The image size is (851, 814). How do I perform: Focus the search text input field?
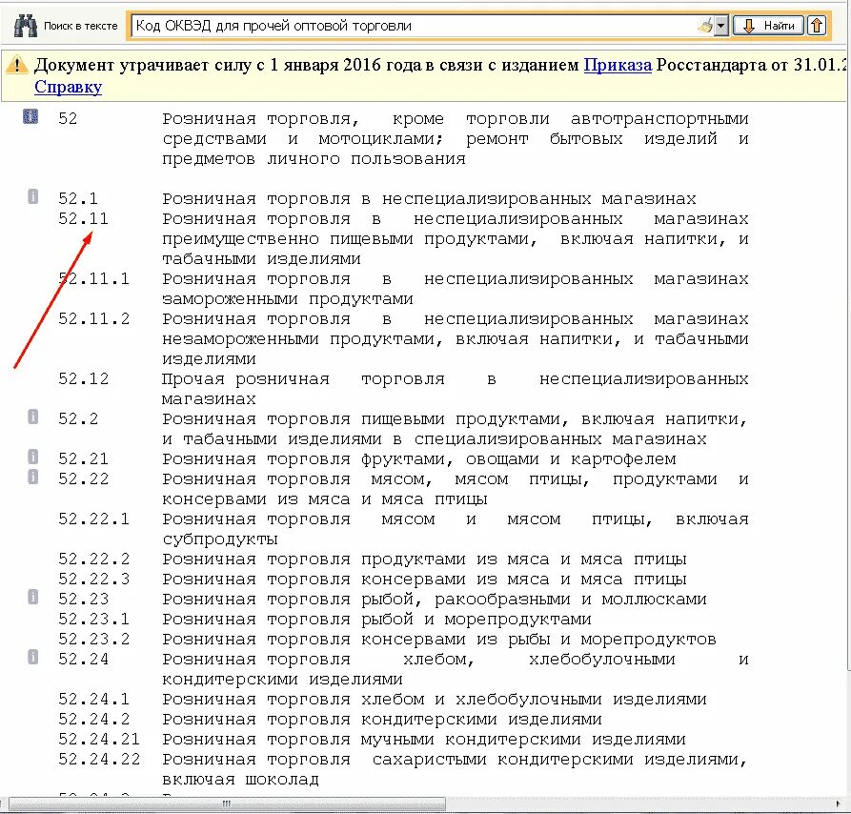(415, 26)
